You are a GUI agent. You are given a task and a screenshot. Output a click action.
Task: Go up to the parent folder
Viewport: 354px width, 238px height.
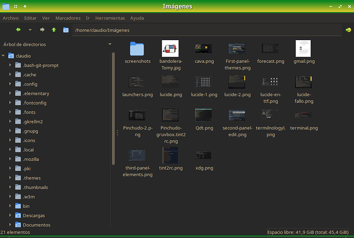(54, 30)
